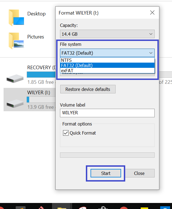Expand the Capacity dropdown

point(151,34)
